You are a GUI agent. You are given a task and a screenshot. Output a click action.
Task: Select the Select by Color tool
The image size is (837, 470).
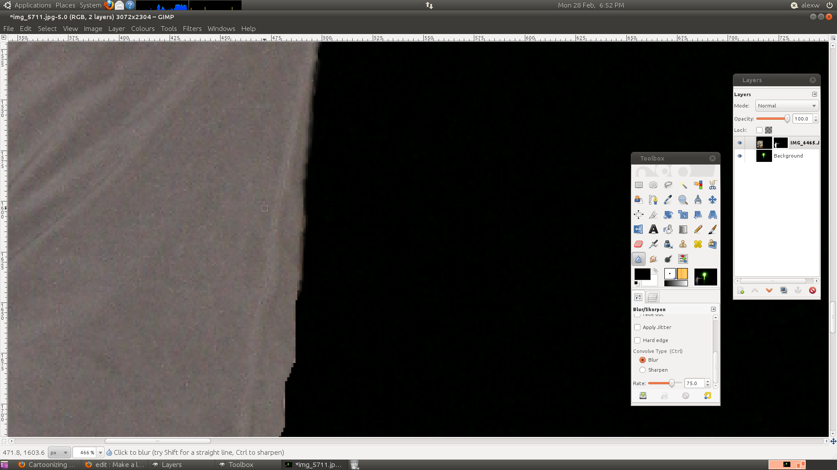click(x=698, y=185)
